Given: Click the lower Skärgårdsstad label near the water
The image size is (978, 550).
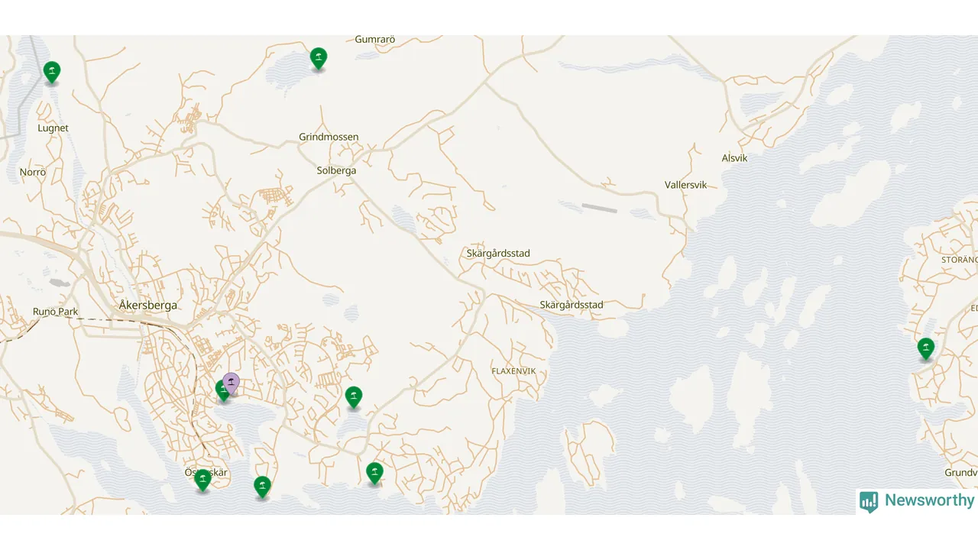Looking at the screenshot, I should 572,305.
